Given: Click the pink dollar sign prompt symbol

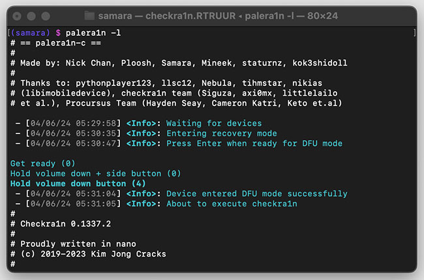Looking at the screenshot, I should [x=58, y=33].
